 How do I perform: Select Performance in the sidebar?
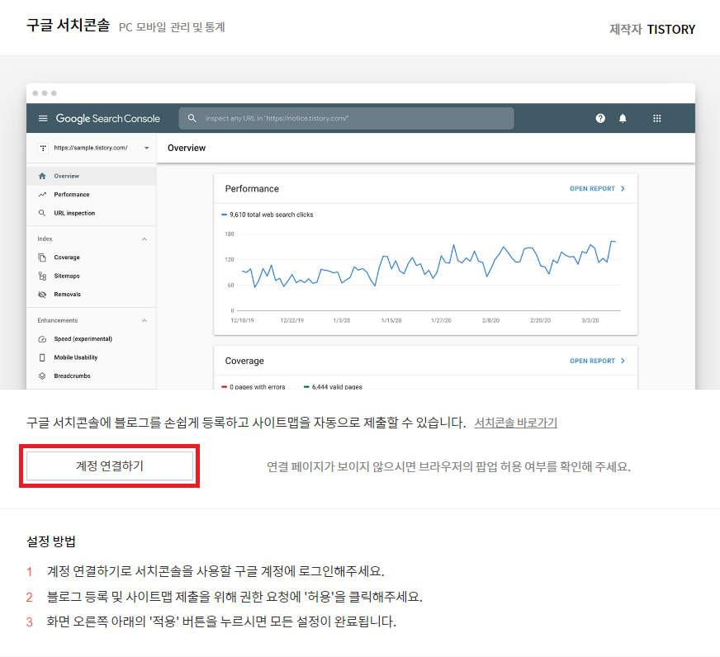click(x=91, y=195)
